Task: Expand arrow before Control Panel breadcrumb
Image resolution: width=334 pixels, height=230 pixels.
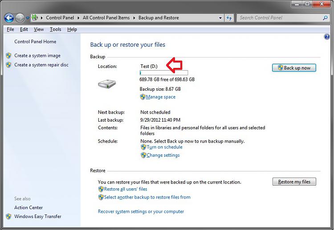Action: tap(42, 18)
